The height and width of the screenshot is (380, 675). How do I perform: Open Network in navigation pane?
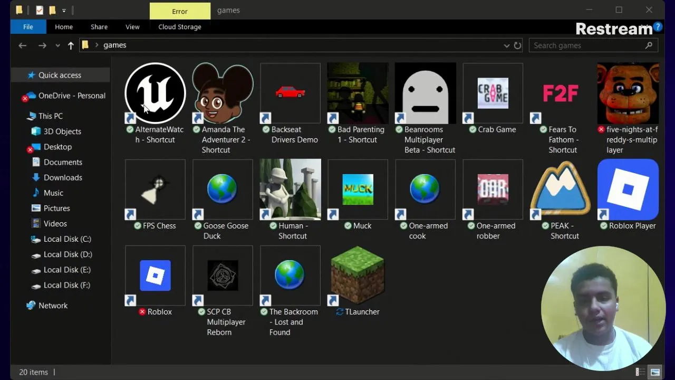(53, 306)
